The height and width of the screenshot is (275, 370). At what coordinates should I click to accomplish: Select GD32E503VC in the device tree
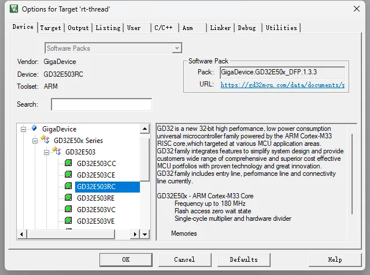pos(96,210)
